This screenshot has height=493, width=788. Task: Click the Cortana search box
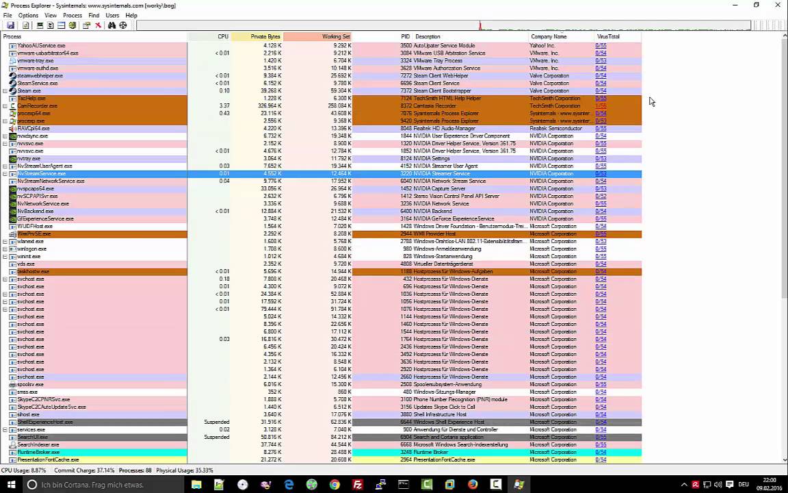click(x=103, y=485)
